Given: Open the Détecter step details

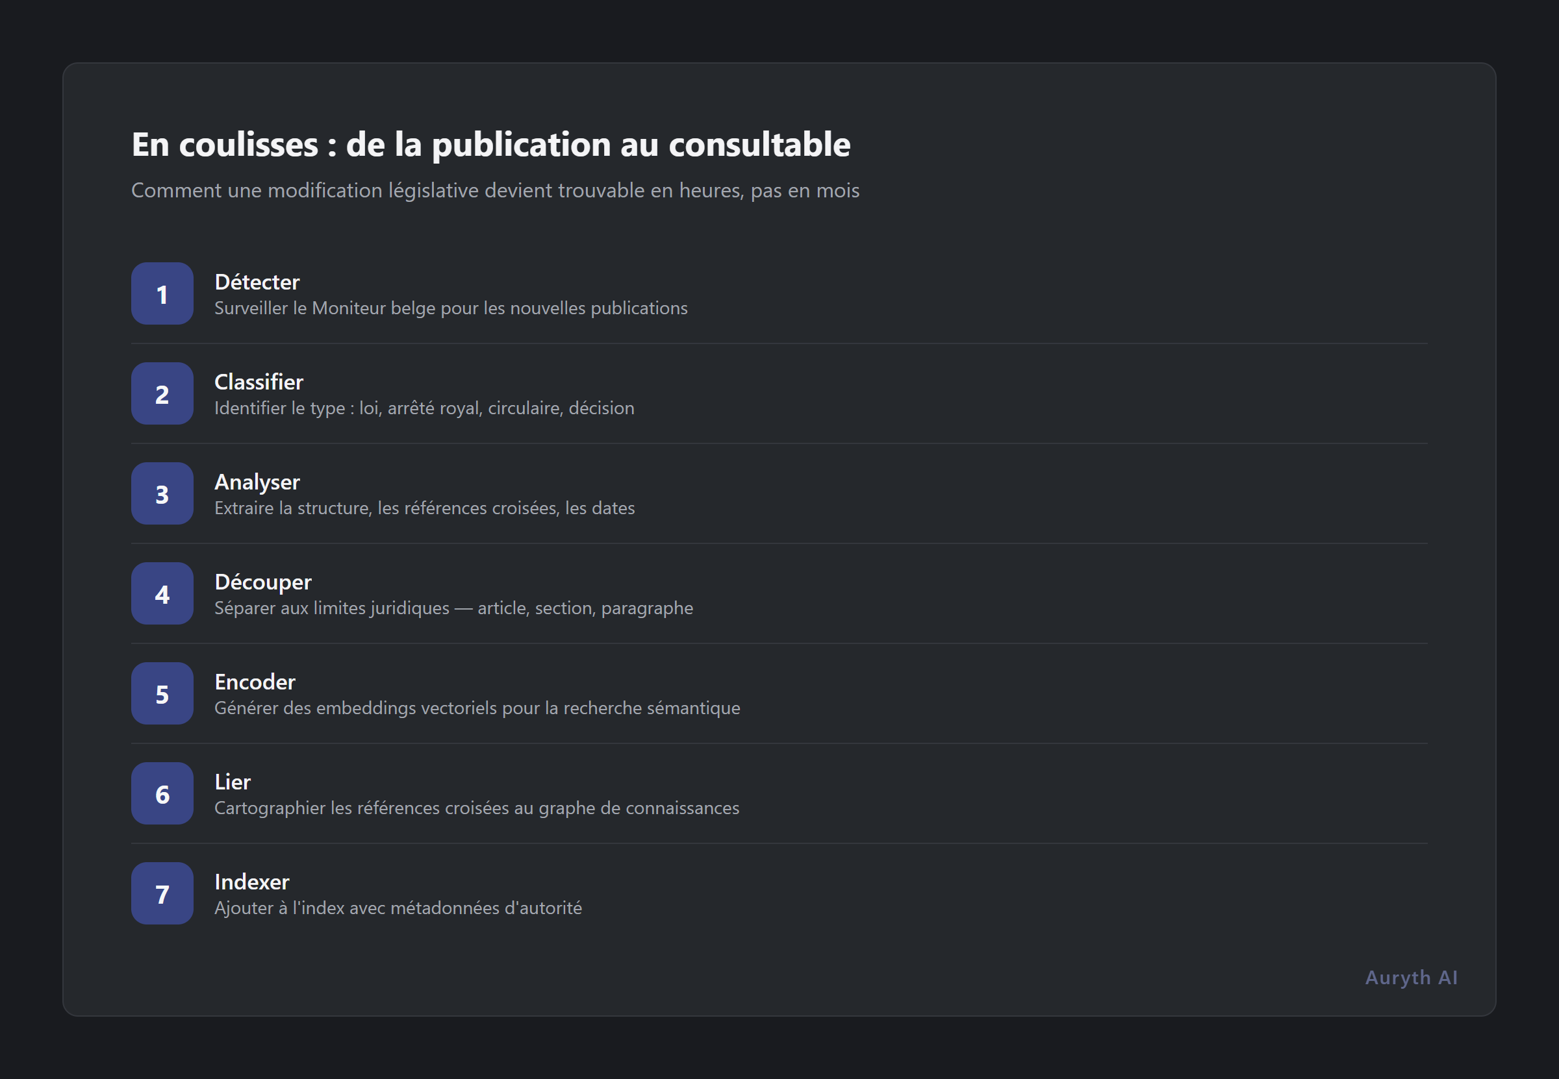Looking at the screenshot, I should coord(257,282).
